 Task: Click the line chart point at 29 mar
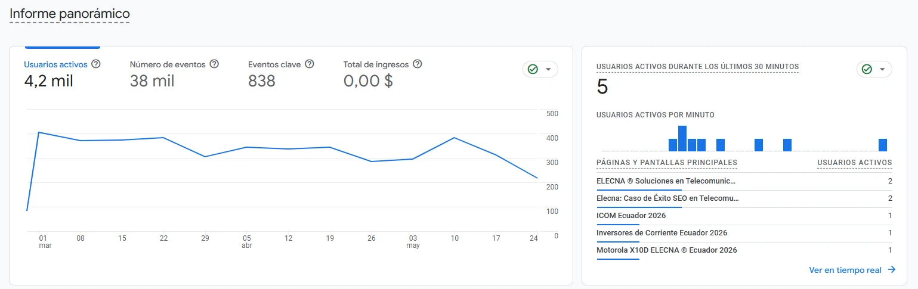[x=205, y=157]
